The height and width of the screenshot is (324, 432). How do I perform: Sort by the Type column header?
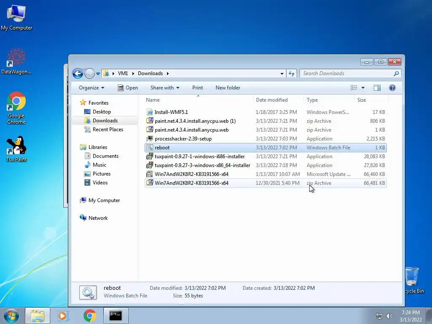click(329, 100)
